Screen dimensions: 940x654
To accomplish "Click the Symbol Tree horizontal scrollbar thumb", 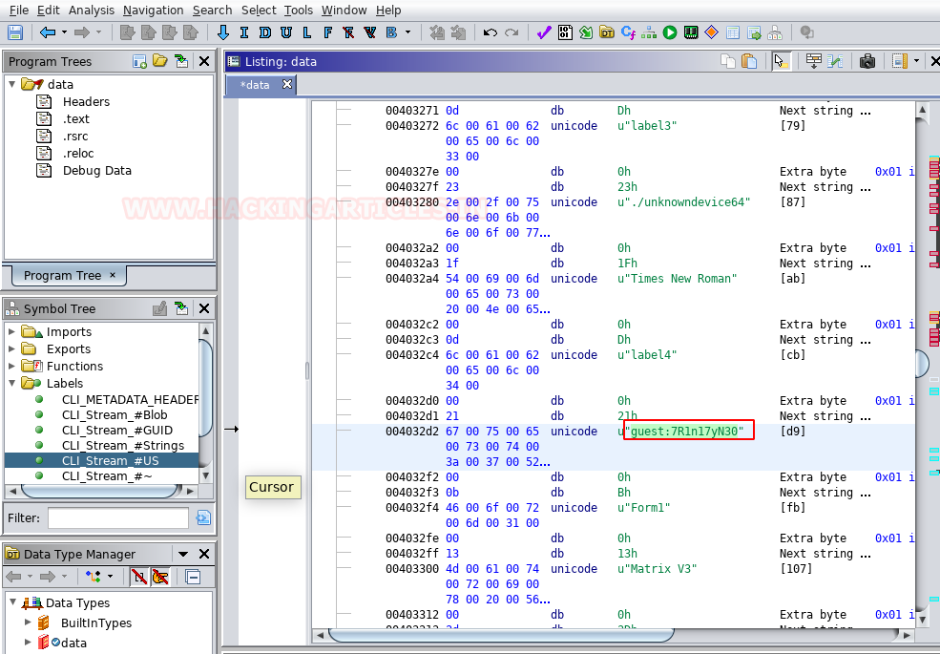I will (101, 491).
